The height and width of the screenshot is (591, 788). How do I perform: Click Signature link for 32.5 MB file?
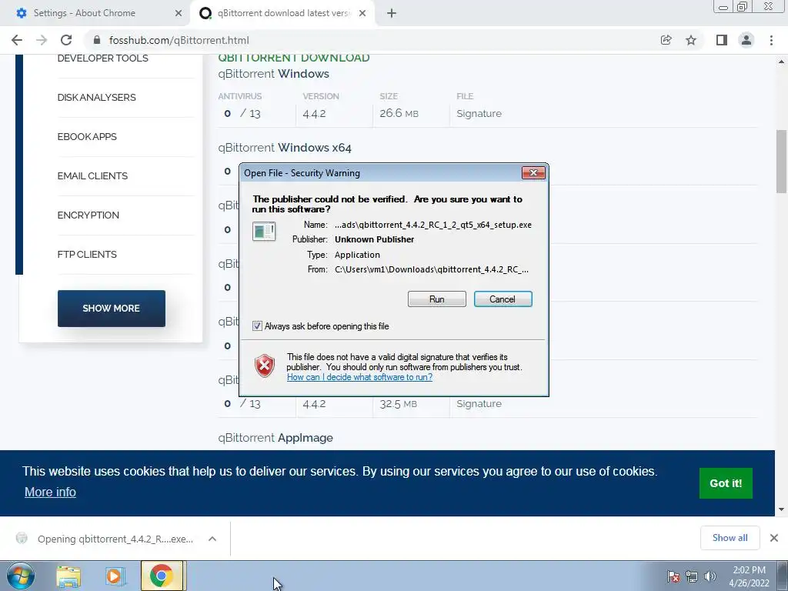click(x=479, y=403)
